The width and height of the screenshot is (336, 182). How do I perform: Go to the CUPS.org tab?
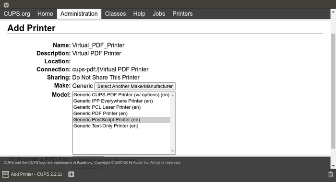(17, 14)
